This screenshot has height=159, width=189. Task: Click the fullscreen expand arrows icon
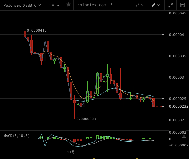tap(171, 5)
